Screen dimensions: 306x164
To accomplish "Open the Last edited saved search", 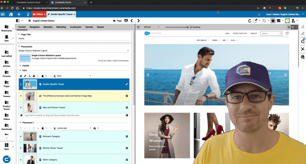I will 7,54.
